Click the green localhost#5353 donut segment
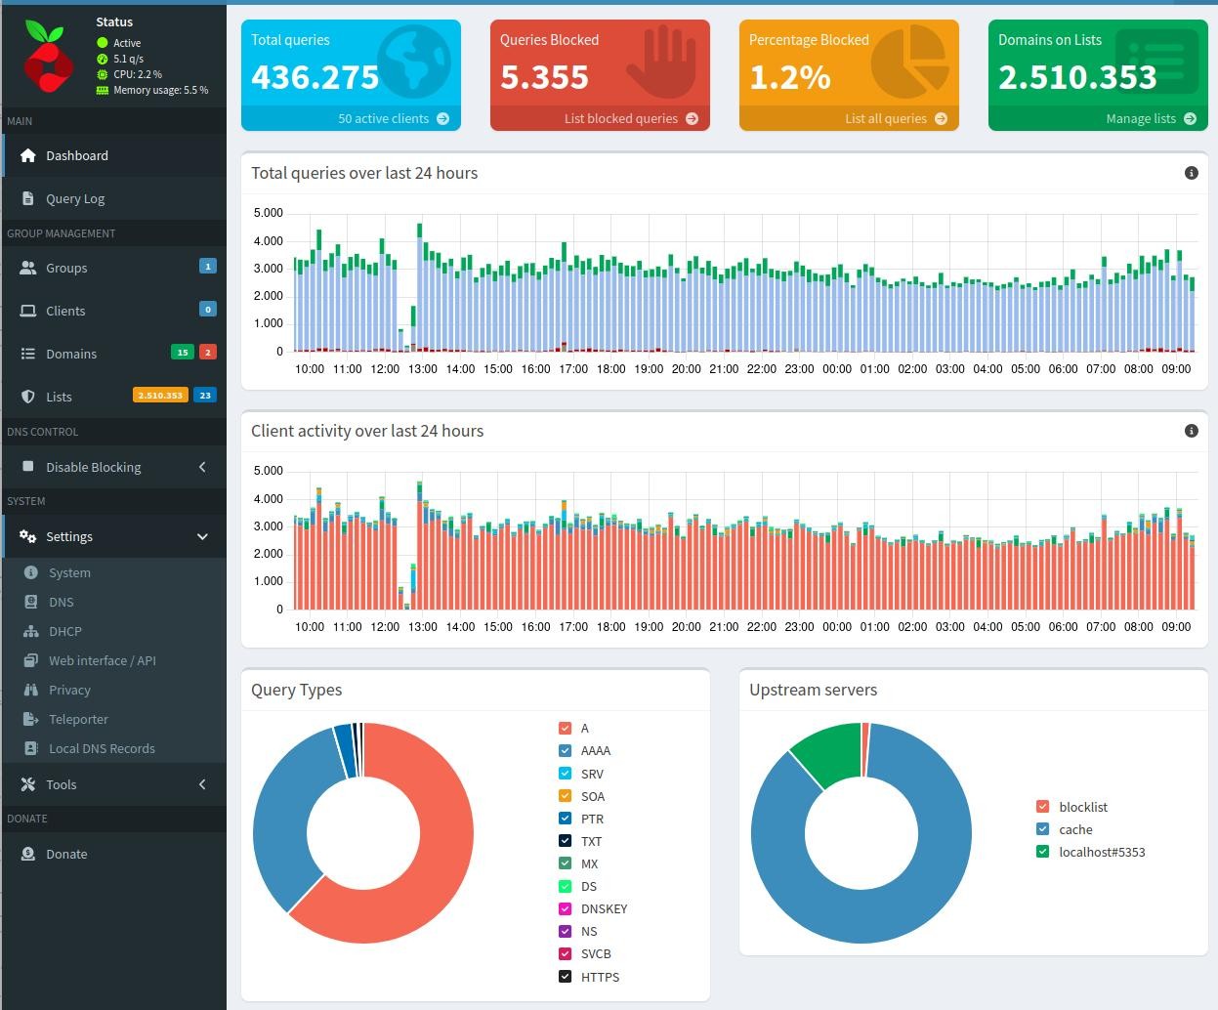Image resolution: width=1218 pixels, height=1010 pixels. point(828,756)
